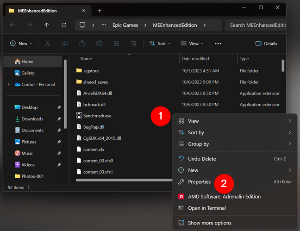
Task: Click the Search MEEnhancedEdition box
Action: (257, 25)
